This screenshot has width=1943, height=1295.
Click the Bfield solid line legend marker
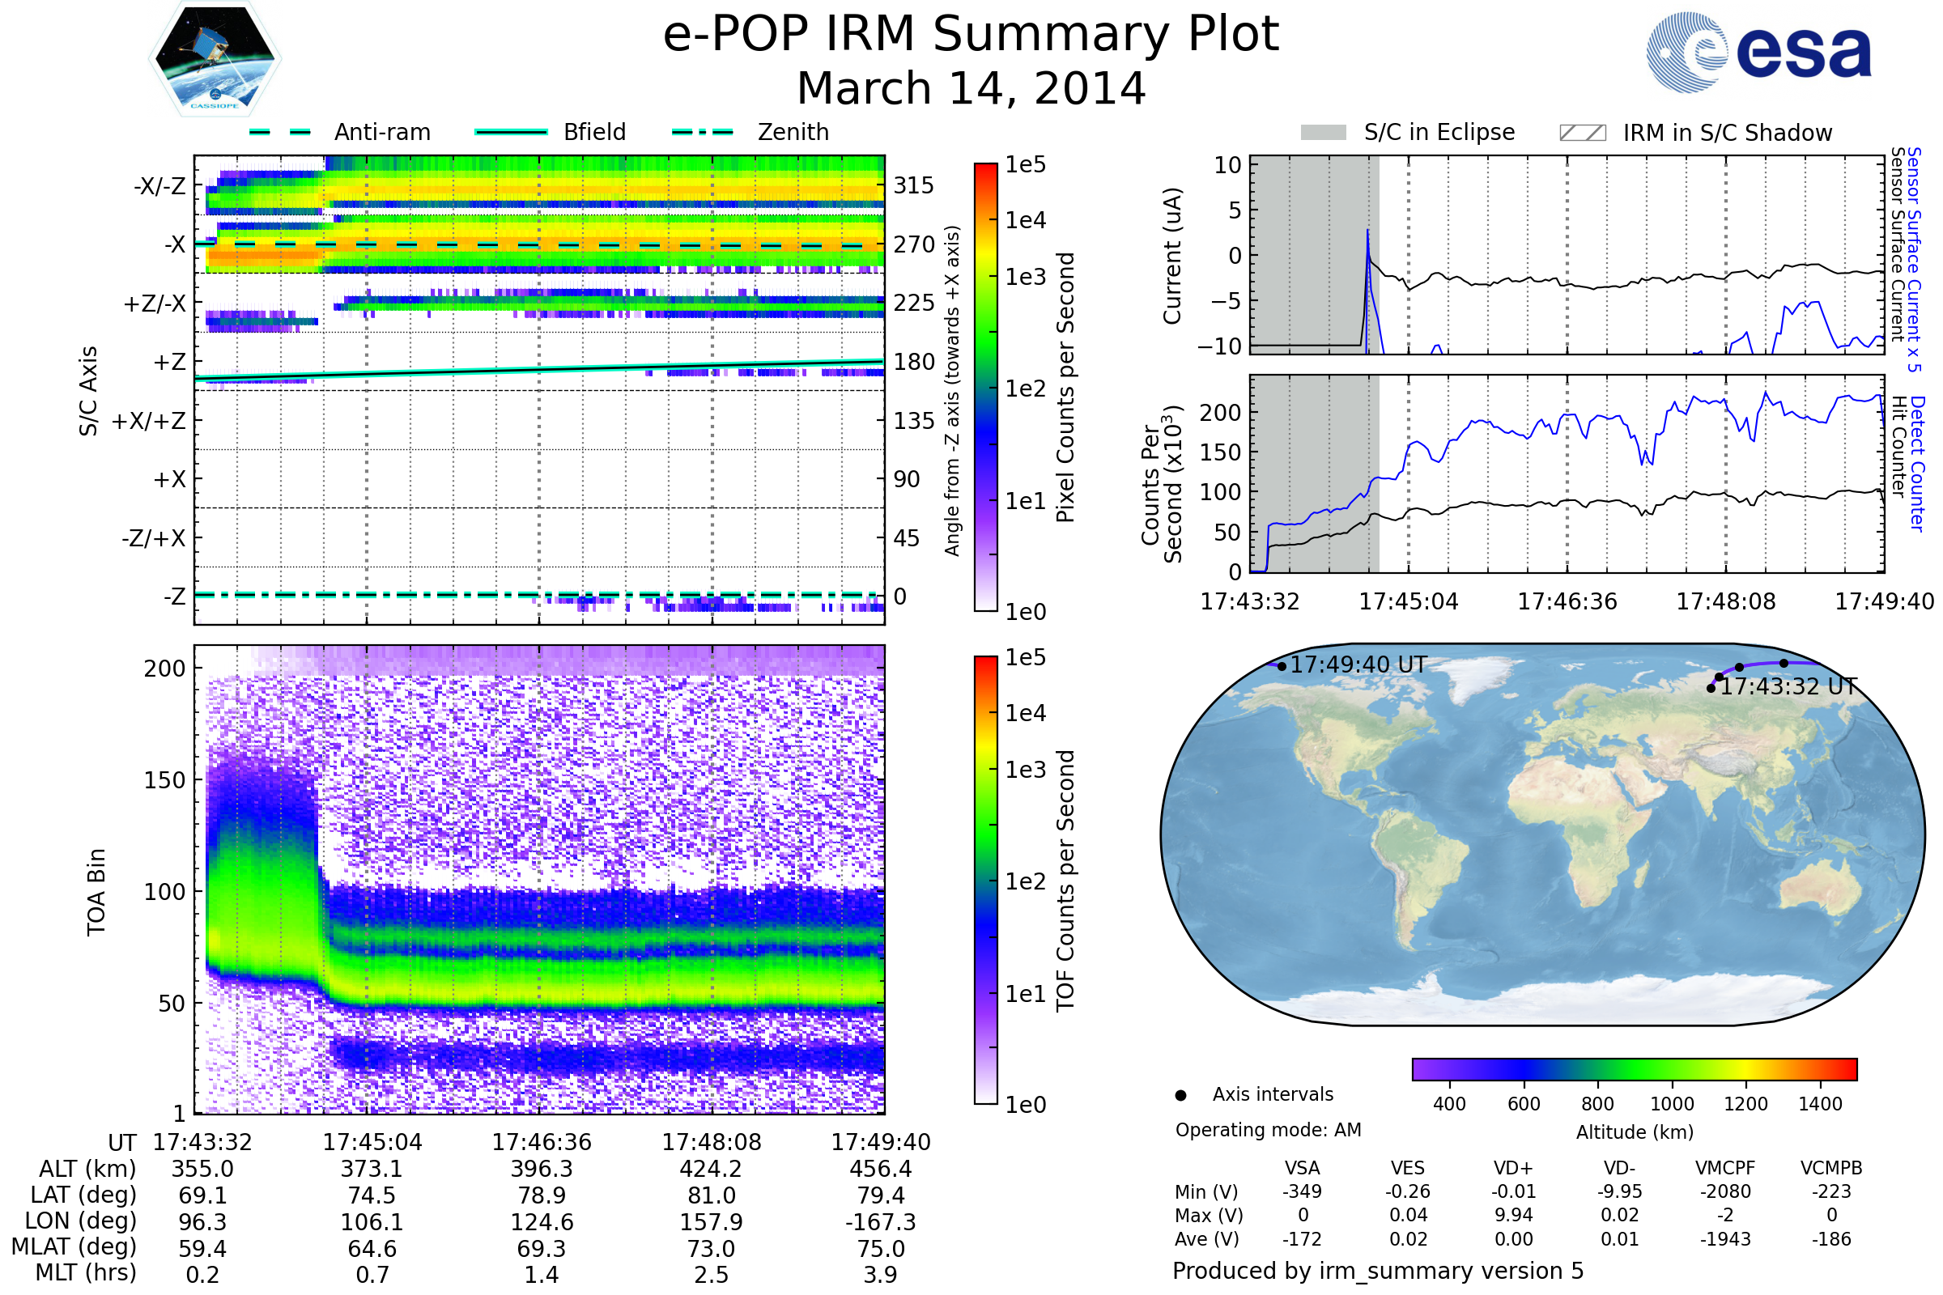pyautogui.click(x=511, y=132)
